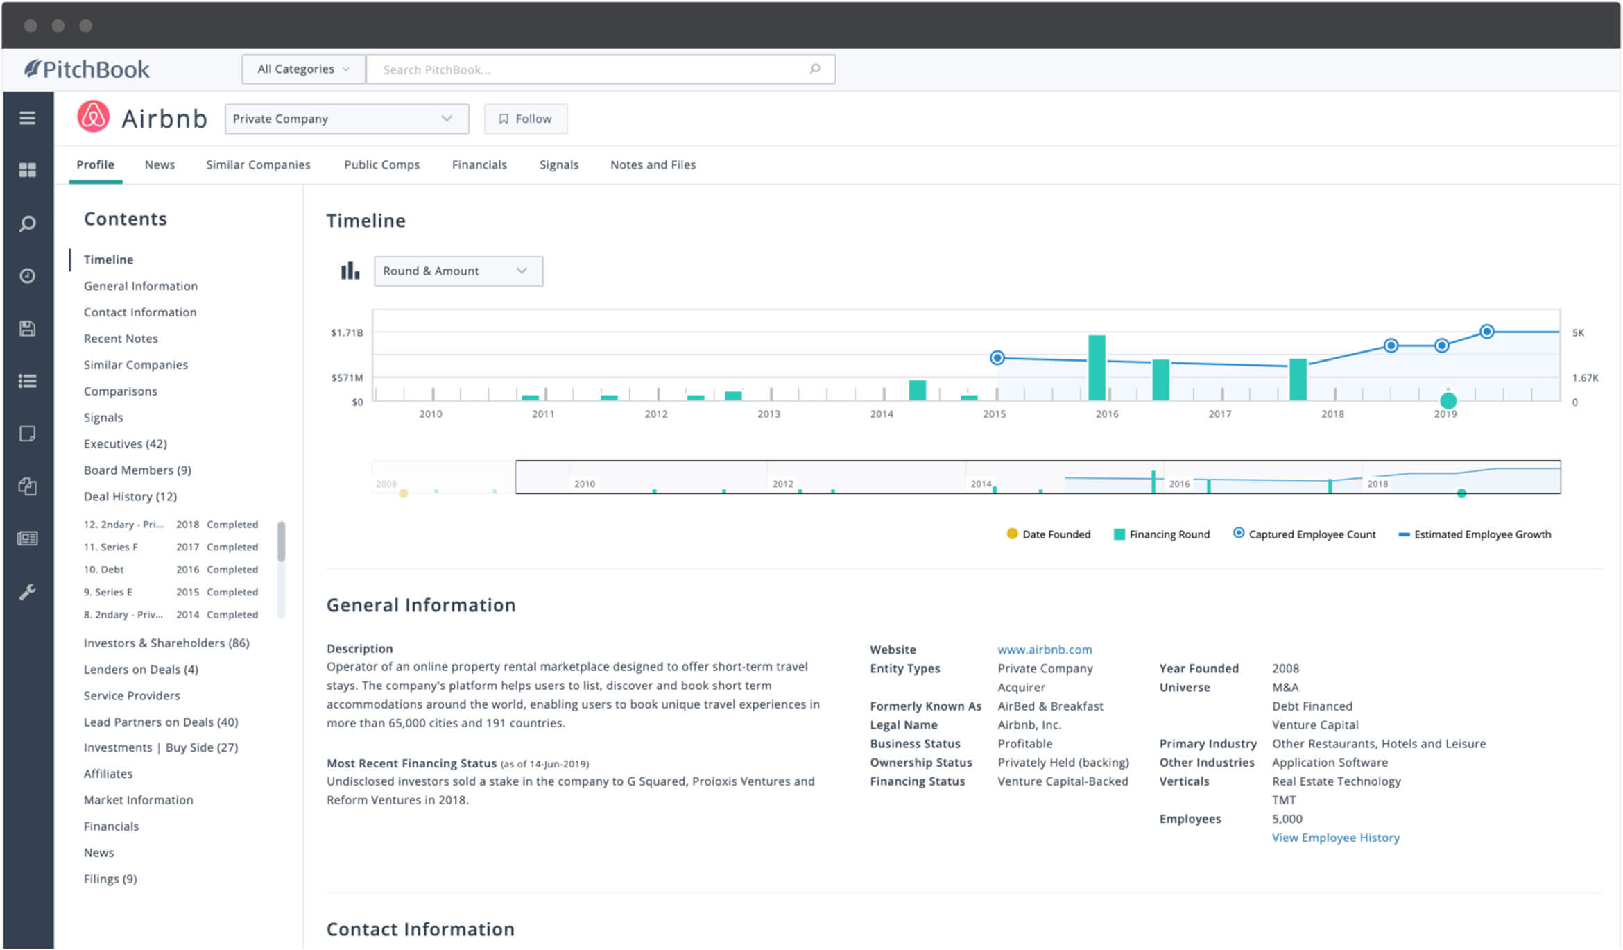Open the dashboard grid icon

click(x=27, y=170)
